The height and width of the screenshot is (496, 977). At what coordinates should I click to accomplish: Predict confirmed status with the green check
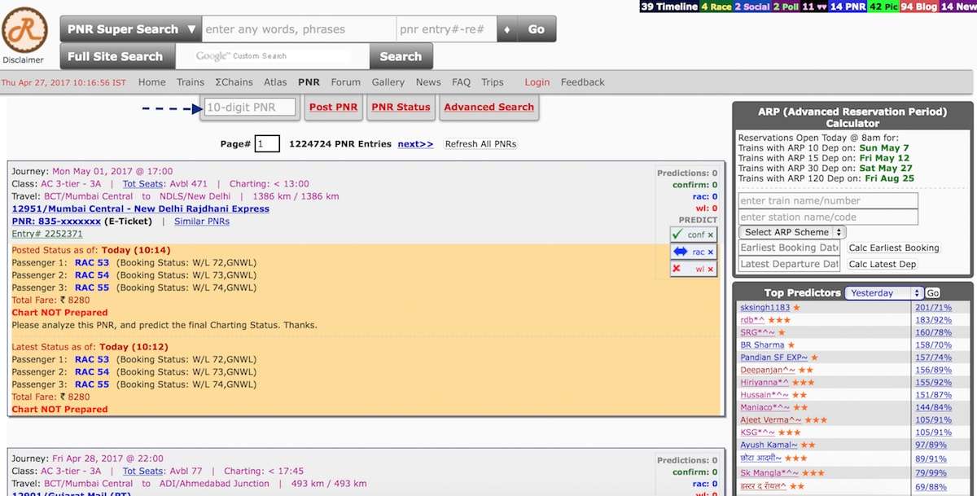coord(694,235)
